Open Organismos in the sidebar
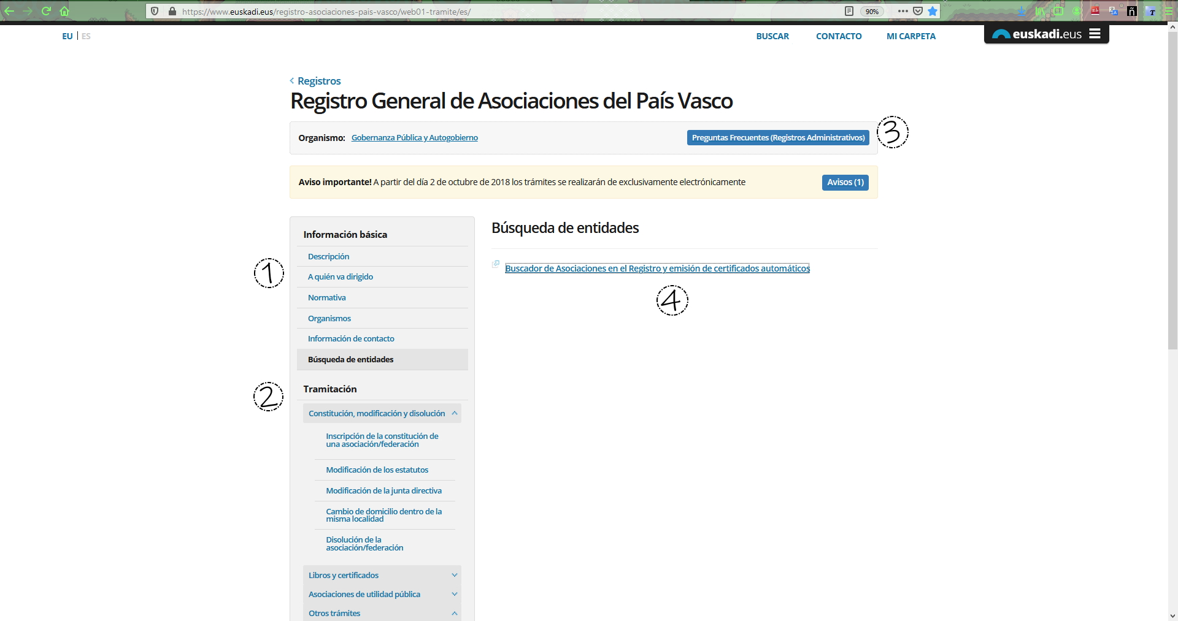This screenshot has height=621, width=1178. click(329, 318)
